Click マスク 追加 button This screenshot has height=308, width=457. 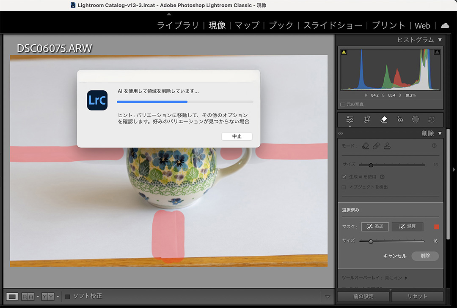(x=375, y=226)
